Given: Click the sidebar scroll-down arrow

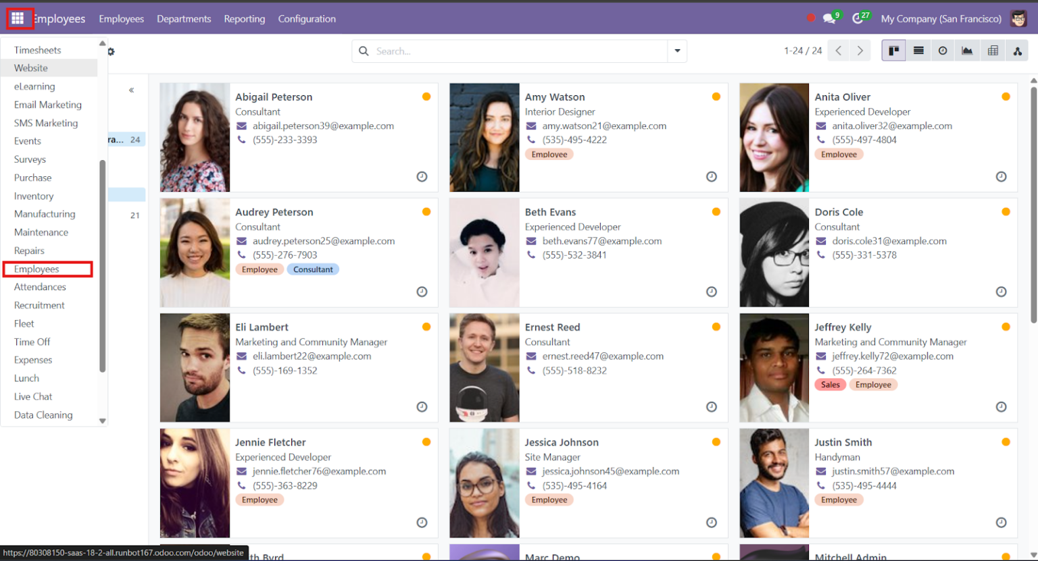Looking at the screenshot, I should (x=102, y=420).
